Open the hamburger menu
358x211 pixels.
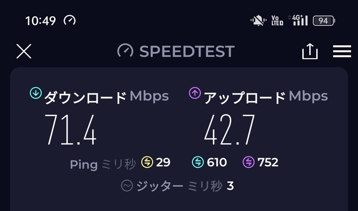pyautogui.click(x=342, y=51)
